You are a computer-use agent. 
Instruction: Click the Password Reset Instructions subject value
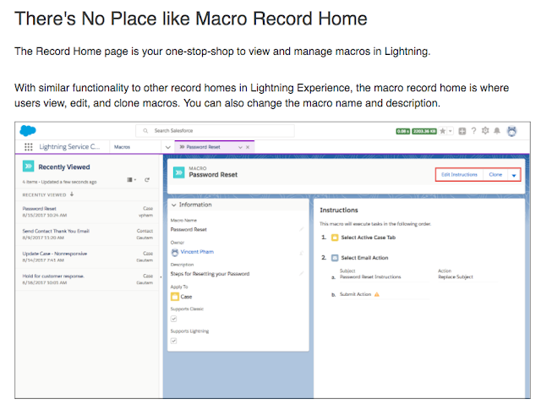370,276
